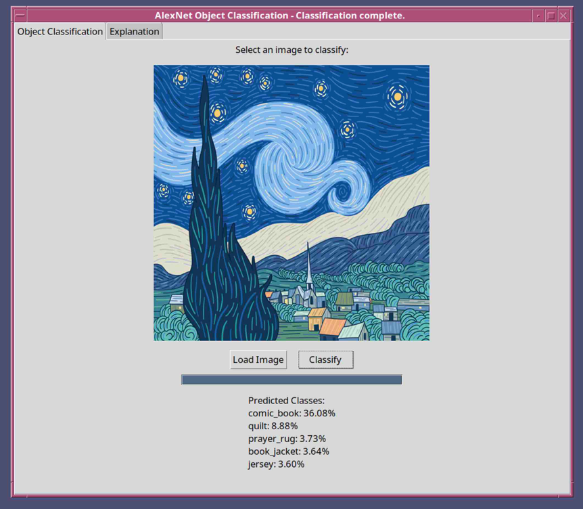
Task: Open the window menu in title bar
Action: [x=20, y=16]
